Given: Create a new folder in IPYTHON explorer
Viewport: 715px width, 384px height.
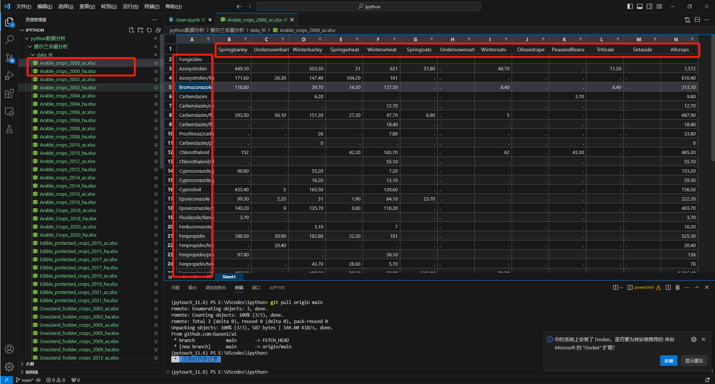Looking at the screenshot, I should 140,30.
